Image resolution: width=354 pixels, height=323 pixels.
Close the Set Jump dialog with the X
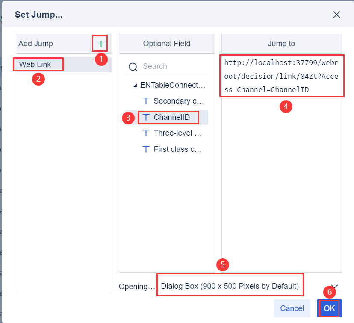[x=336, y=14]
